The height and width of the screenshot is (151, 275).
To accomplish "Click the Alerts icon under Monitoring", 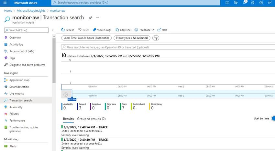I will coord(6,146).
